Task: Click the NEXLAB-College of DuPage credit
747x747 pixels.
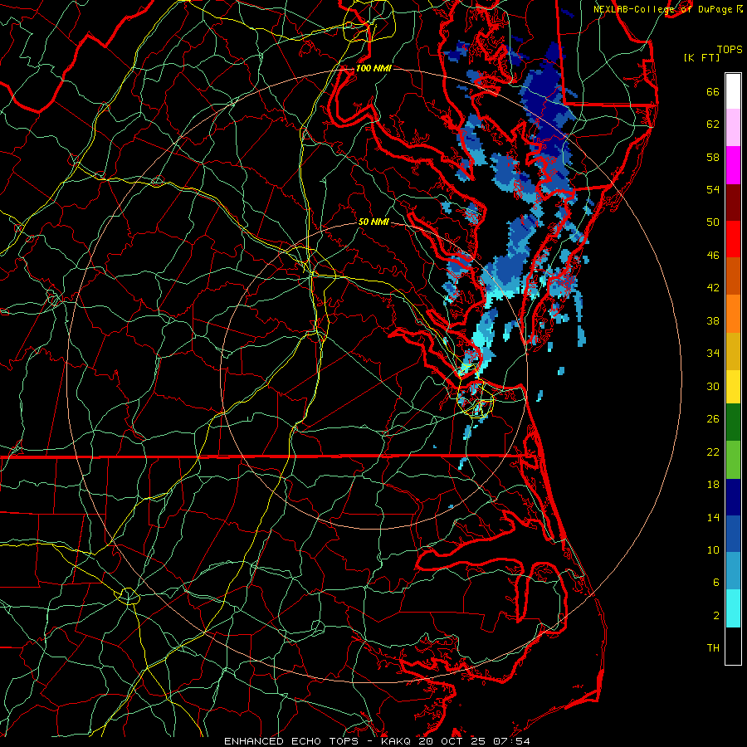Action: pos(663,9)
